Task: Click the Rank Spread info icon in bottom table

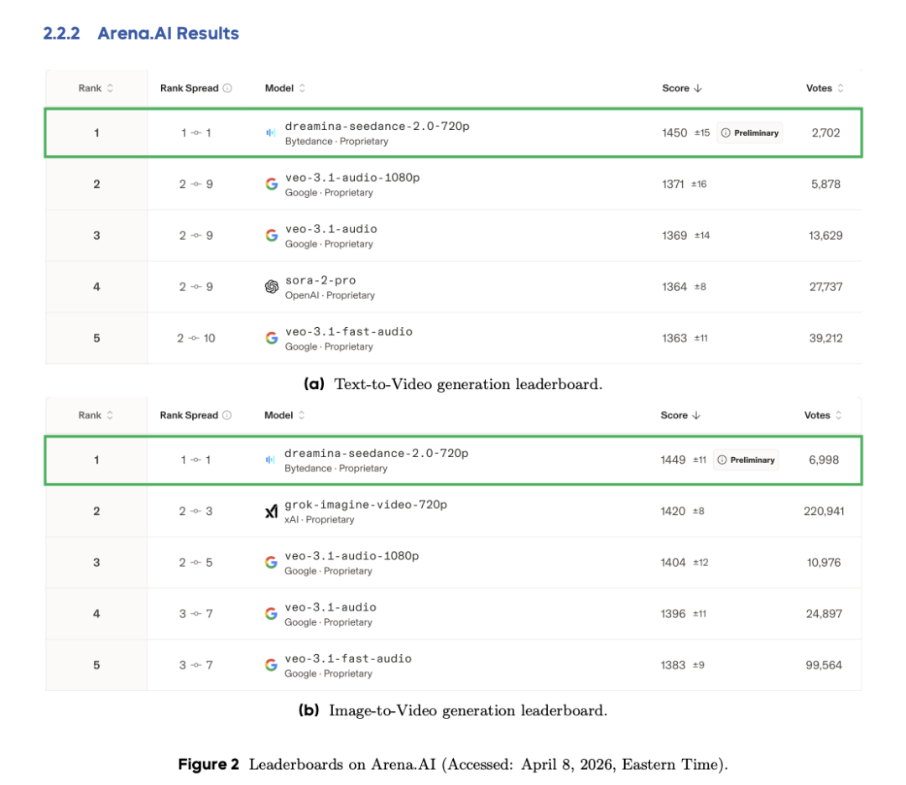Action: (227, 415)
